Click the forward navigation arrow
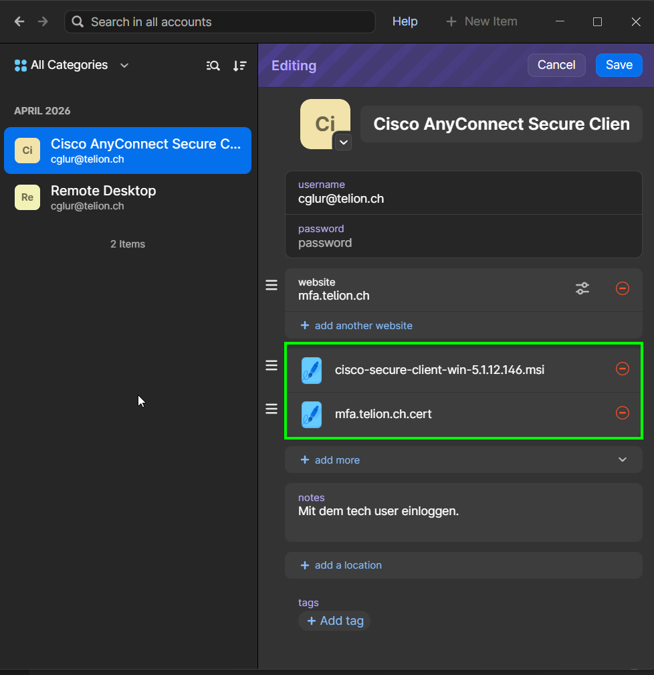Viewport: 654px width, 675px height. point(43,21)
